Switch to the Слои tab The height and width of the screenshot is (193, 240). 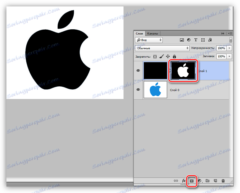click(x=139, y=34)
